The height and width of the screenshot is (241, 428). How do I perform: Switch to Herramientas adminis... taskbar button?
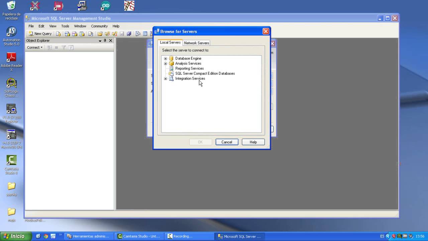[88, 236]
